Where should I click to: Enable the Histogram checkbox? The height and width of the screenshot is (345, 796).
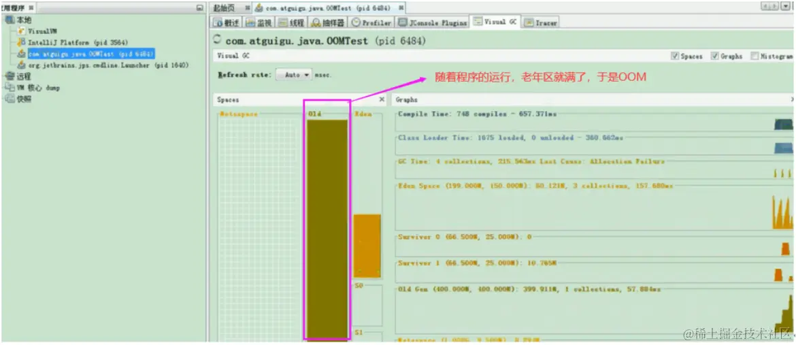[x=754, y=56]
